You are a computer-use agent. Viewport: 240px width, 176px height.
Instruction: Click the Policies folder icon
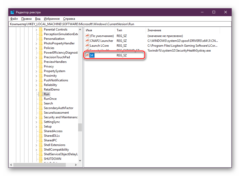point(40,48)
